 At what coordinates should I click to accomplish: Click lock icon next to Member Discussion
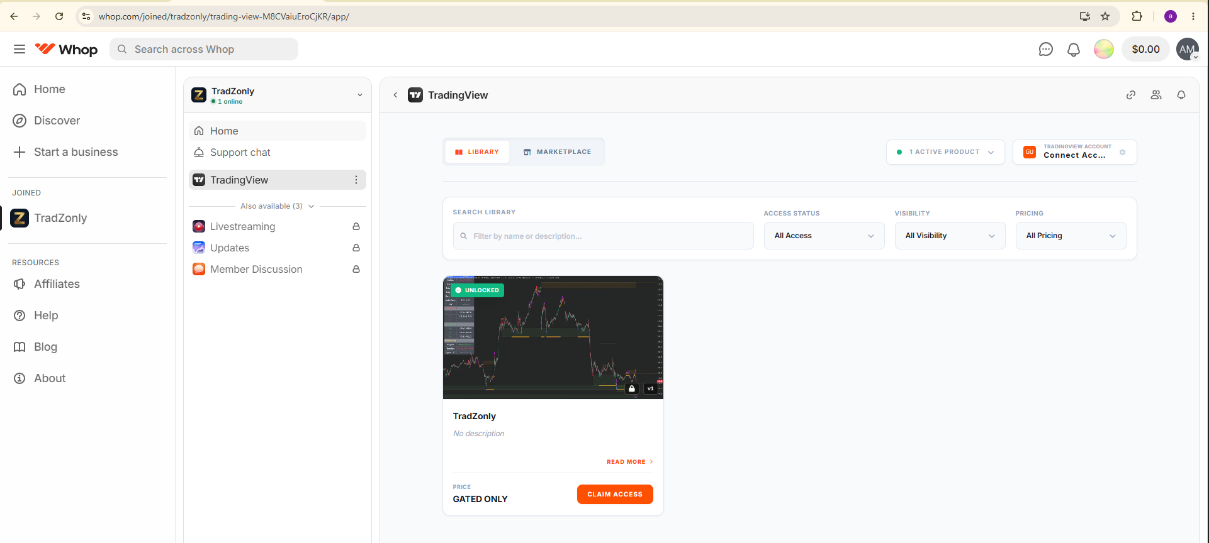356,269
